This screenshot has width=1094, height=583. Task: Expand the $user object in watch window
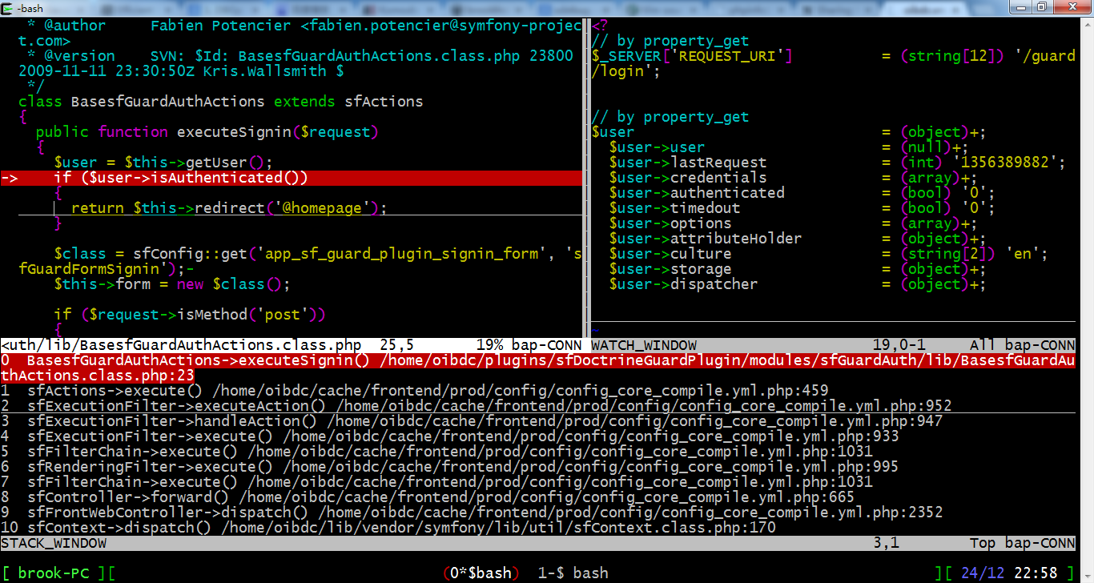coord(790,132)
